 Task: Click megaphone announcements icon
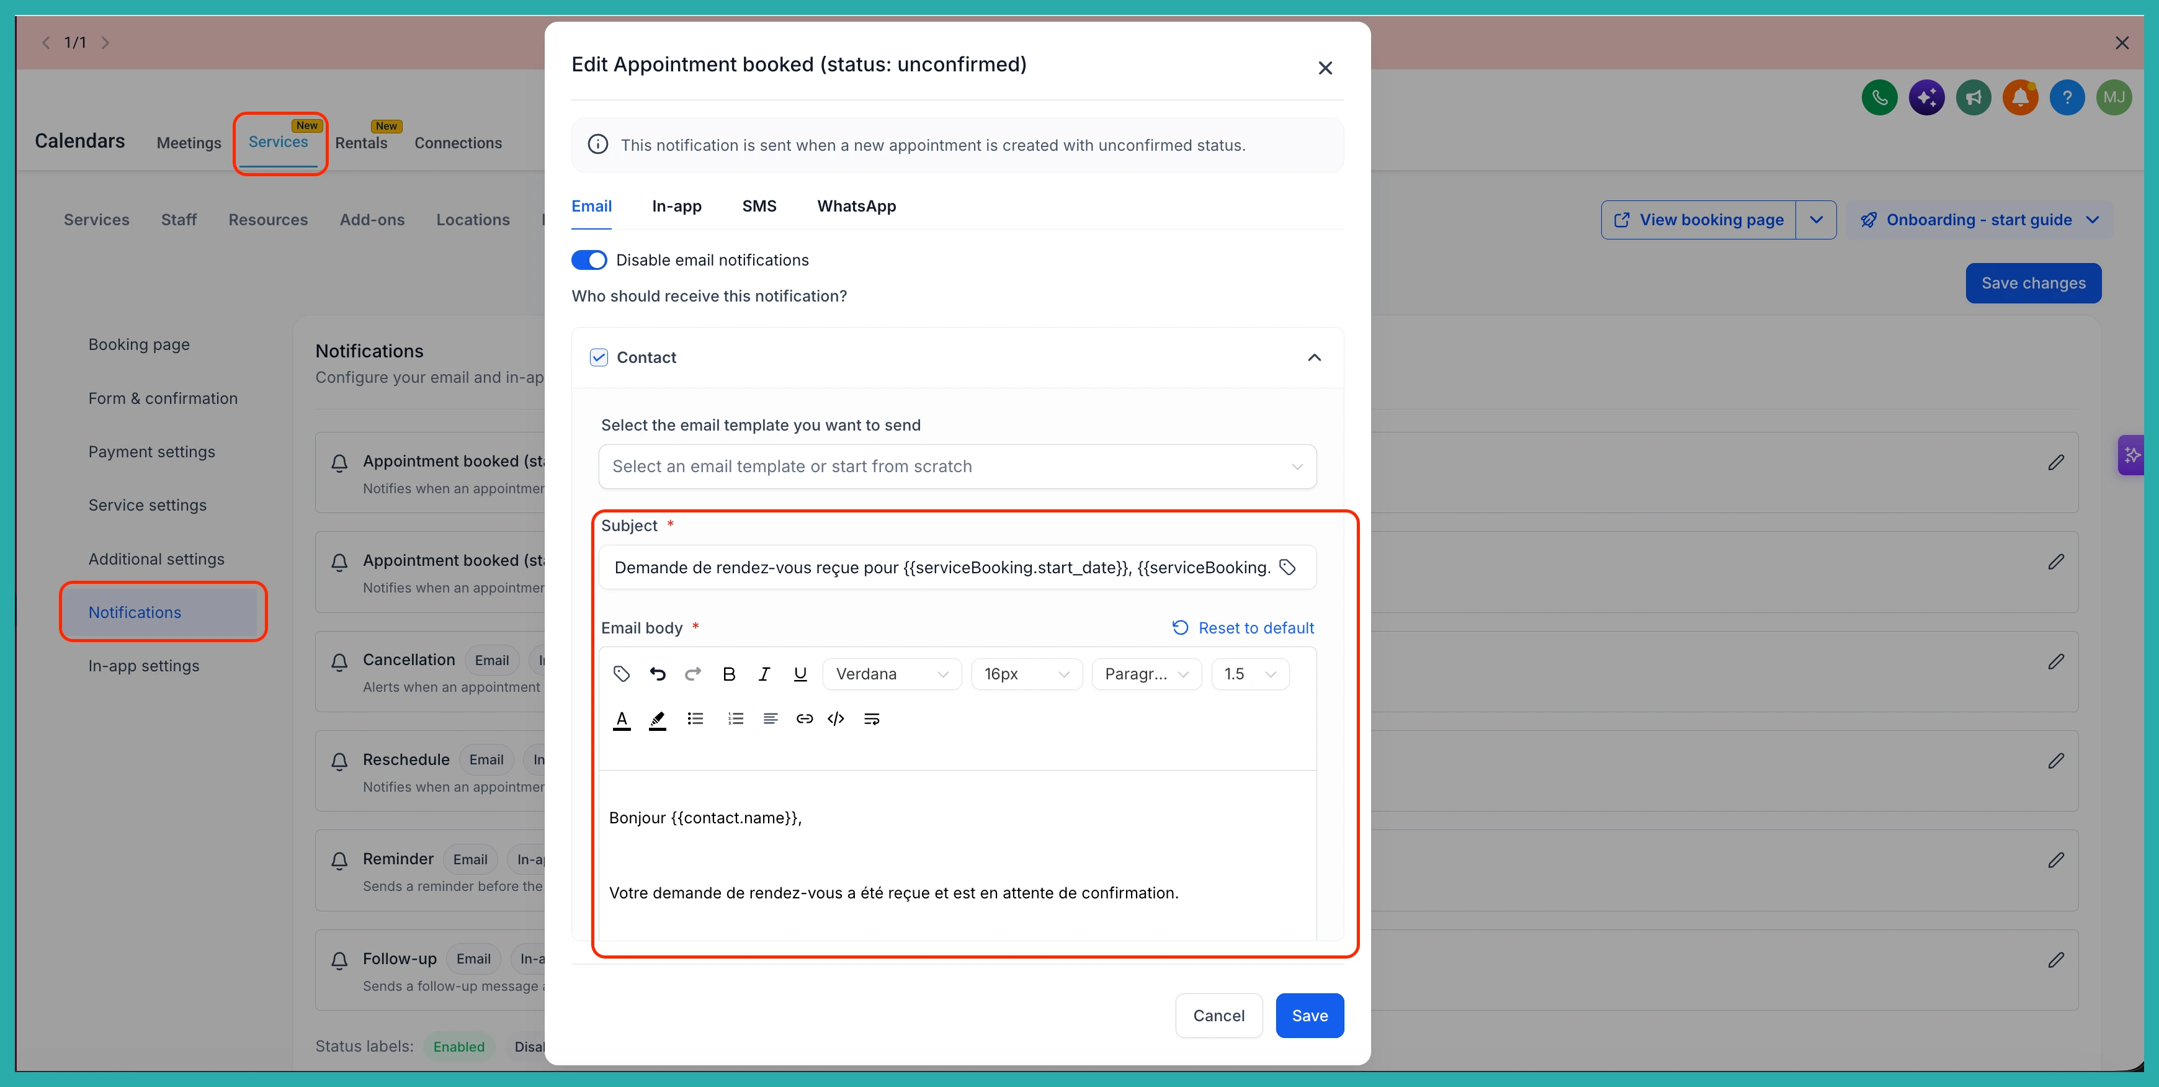pos(1973,98)
